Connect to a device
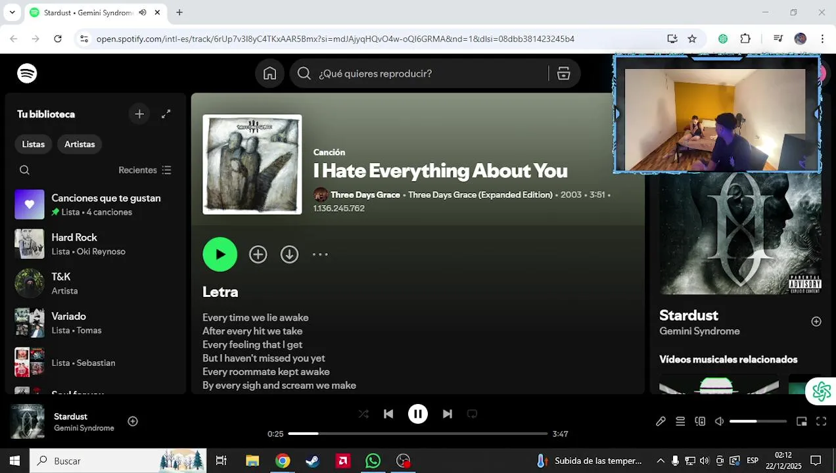This screenshot has height=473, width=836. tap(700, 422)
